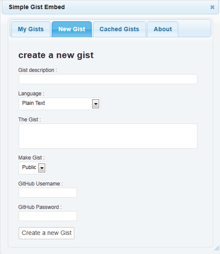This screenshot has height=254, width=220.
Task: Click the Gist description label
Action: 37,70
